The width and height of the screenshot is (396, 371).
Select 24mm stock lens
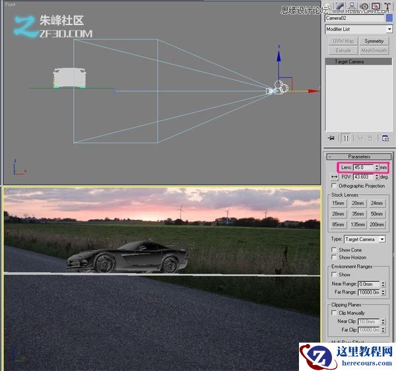click(377, 203)
